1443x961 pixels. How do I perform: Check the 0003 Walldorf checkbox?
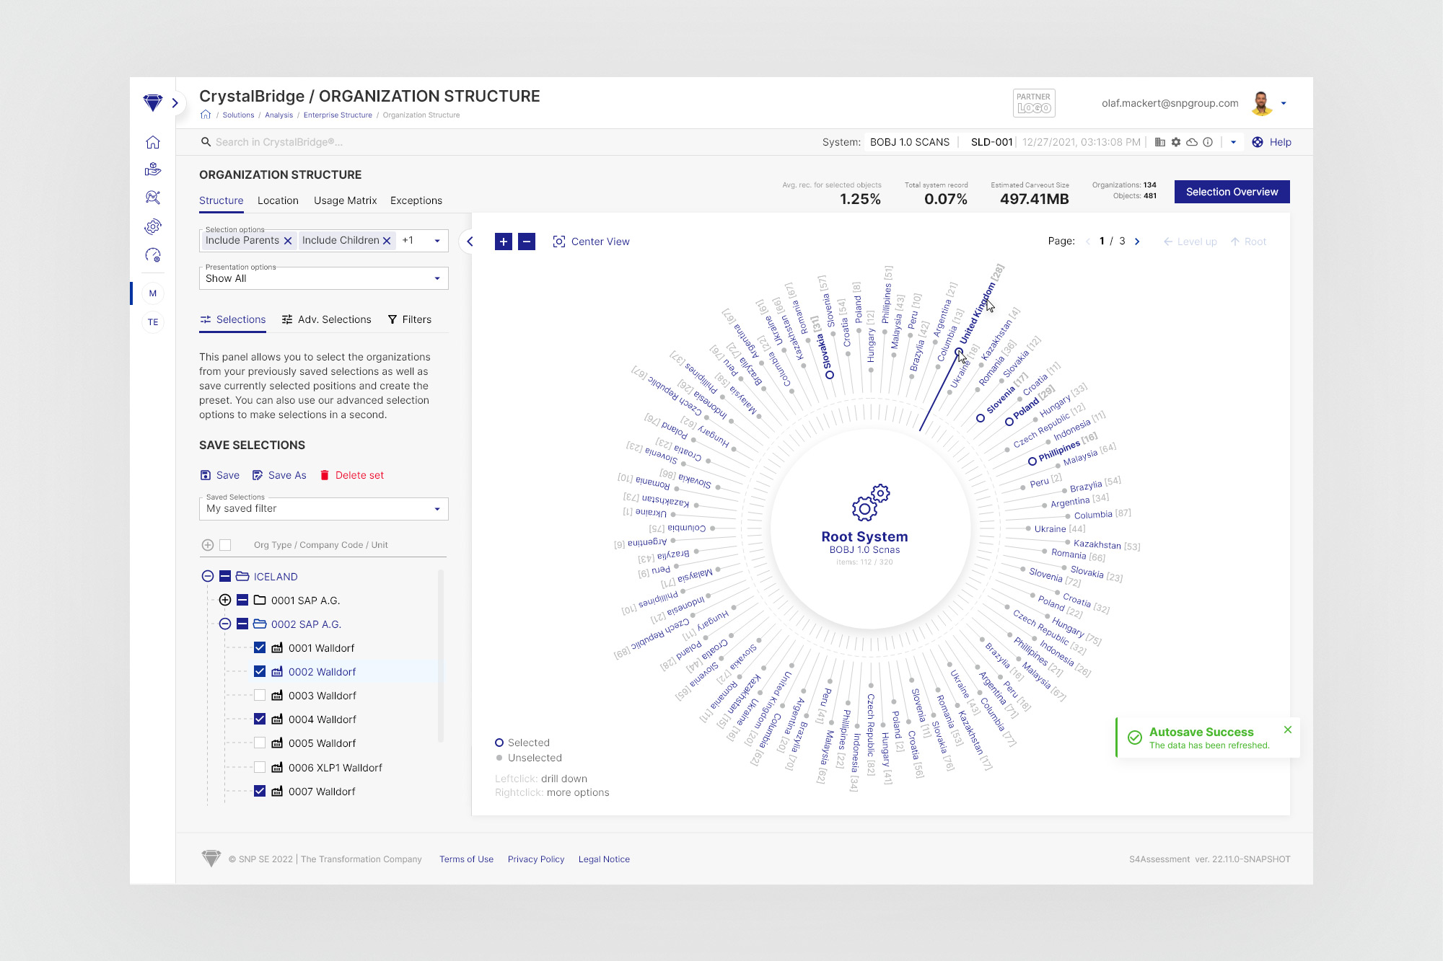click(x=260, y=696)
